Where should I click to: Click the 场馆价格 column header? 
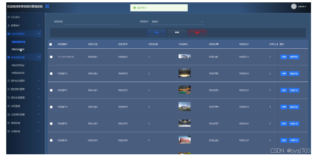coord(153,44)
